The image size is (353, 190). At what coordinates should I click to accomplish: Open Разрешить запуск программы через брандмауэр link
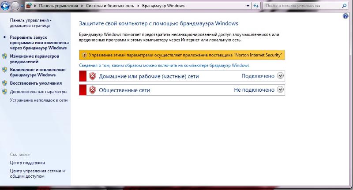[39, 42]
